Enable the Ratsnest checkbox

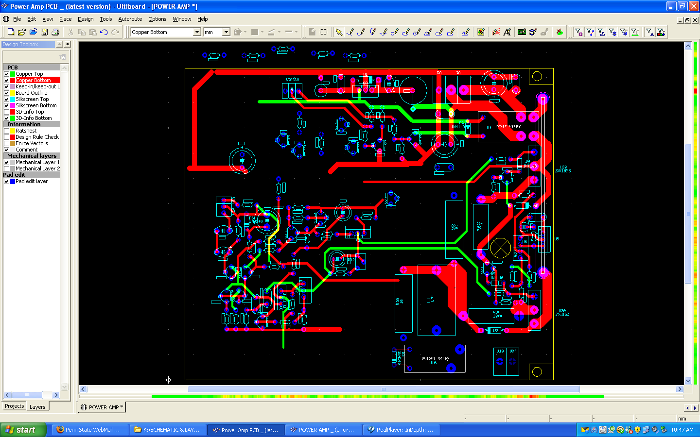(7, 131)
